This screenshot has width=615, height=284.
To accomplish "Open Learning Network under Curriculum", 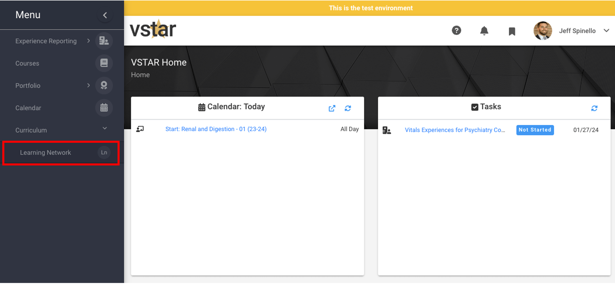I will [45, 152].
